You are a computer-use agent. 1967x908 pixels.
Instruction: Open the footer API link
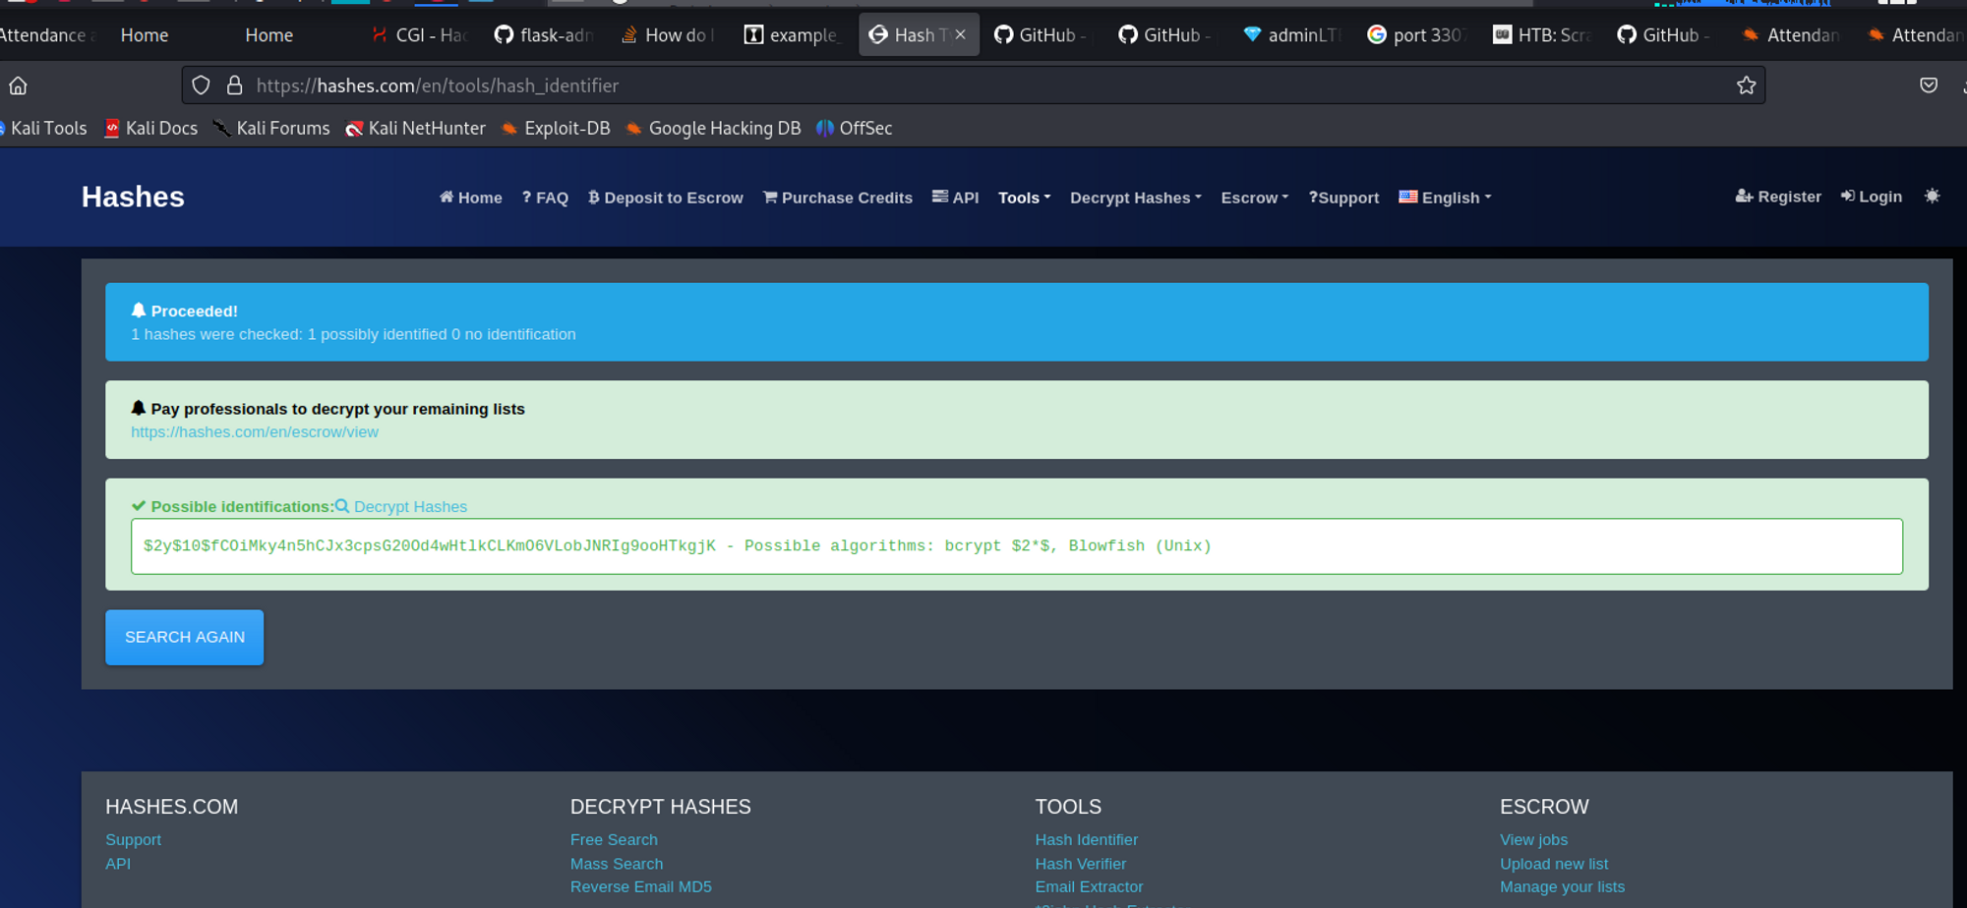118,863
